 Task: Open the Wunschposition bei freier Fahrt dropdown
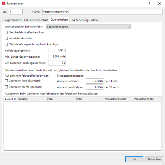(88, 27)
